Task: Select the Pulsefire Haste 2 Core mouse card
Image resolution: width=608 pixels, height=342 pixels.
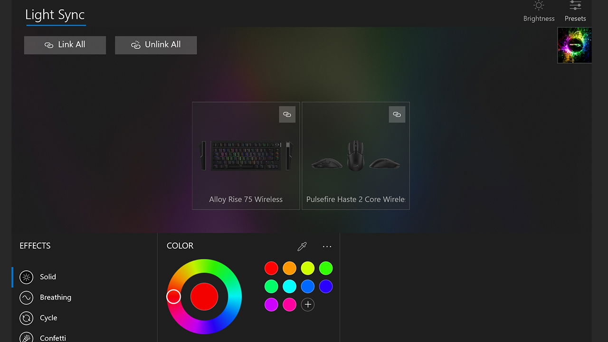Action: [356, 156]
